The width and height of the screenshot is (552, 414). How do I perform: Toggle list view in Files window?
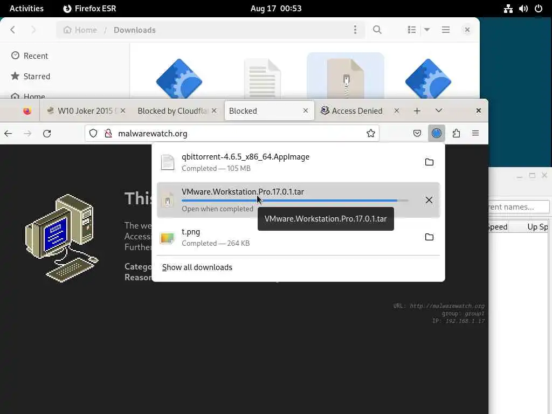(x=411, y=30)
